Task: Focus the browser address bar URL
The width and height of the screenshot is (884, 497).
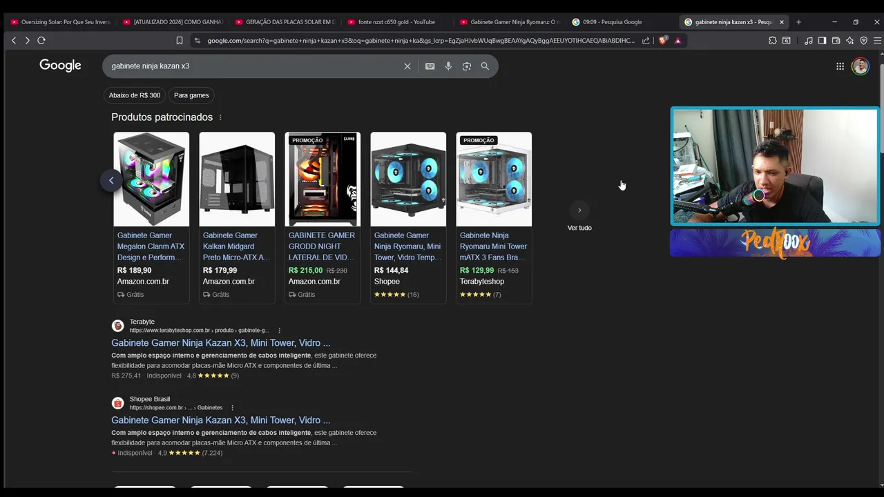Action: 421,41
